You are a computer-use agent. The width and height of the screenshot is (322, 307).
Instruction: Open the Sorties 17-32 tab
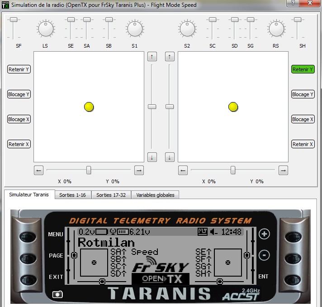[111, 195]
